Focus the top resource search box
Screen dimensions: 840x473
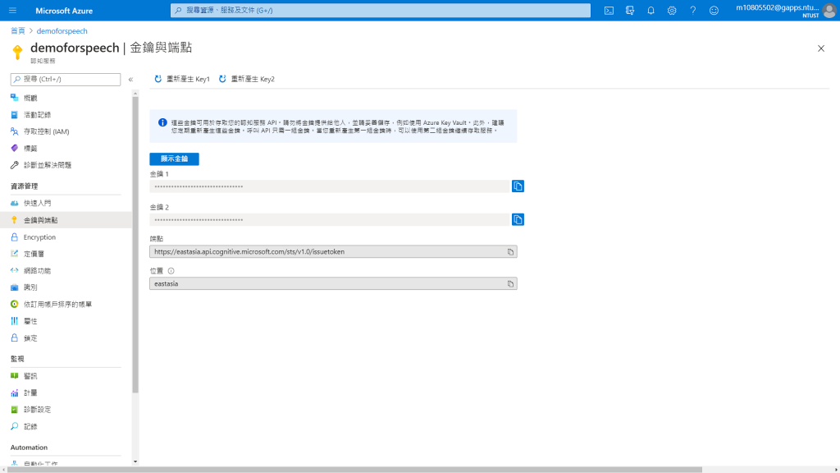pyautogui.click(x=381, y=10)
